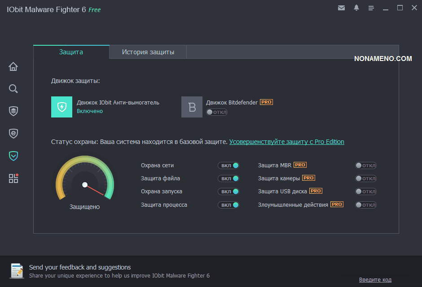Image resolution: width=422 pixels, height=287 pixels.
Task: Click the Введите код link
Action: (x=375, y=280)
